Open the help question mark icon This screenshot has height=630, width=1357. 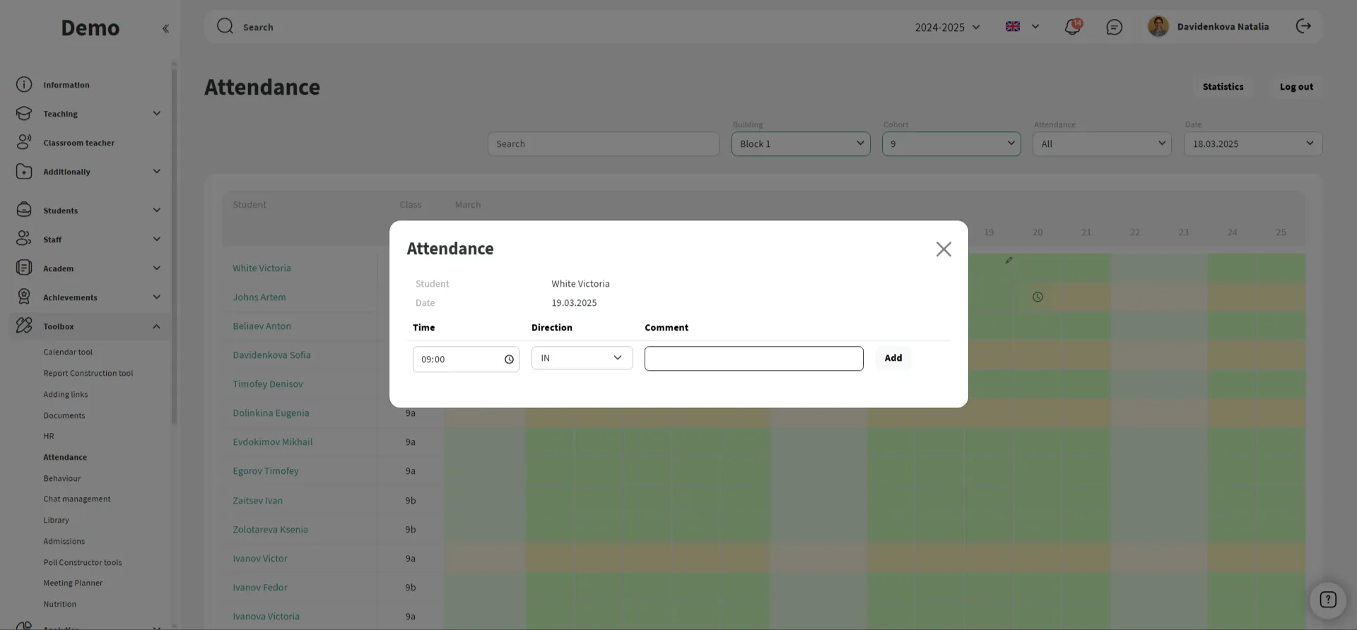[x=1328, y=600]
